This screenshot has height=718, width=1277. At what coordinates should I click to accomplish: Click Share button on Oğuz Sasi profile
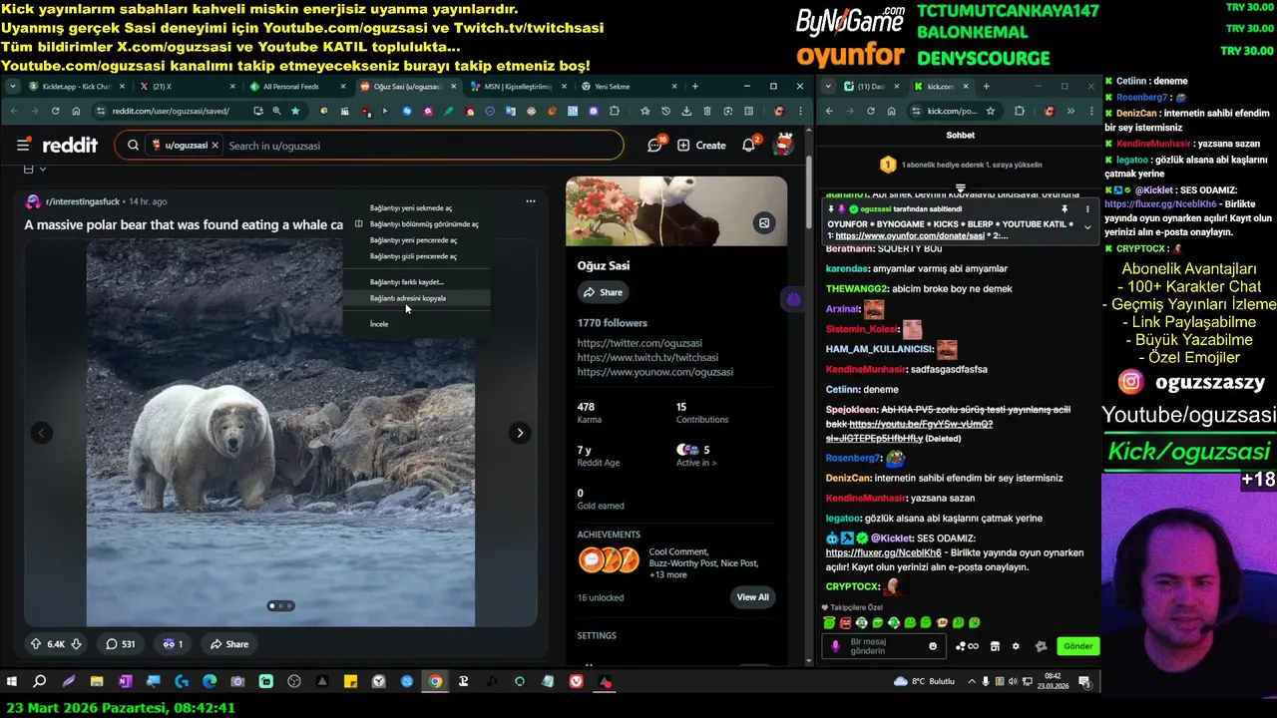(604, 292)
